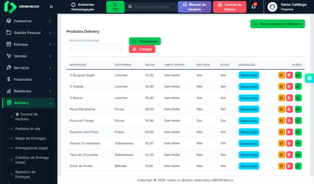Open images icon for X-Burguer Duplo
This screenshot has height=184, width=314.
(298, 75)
